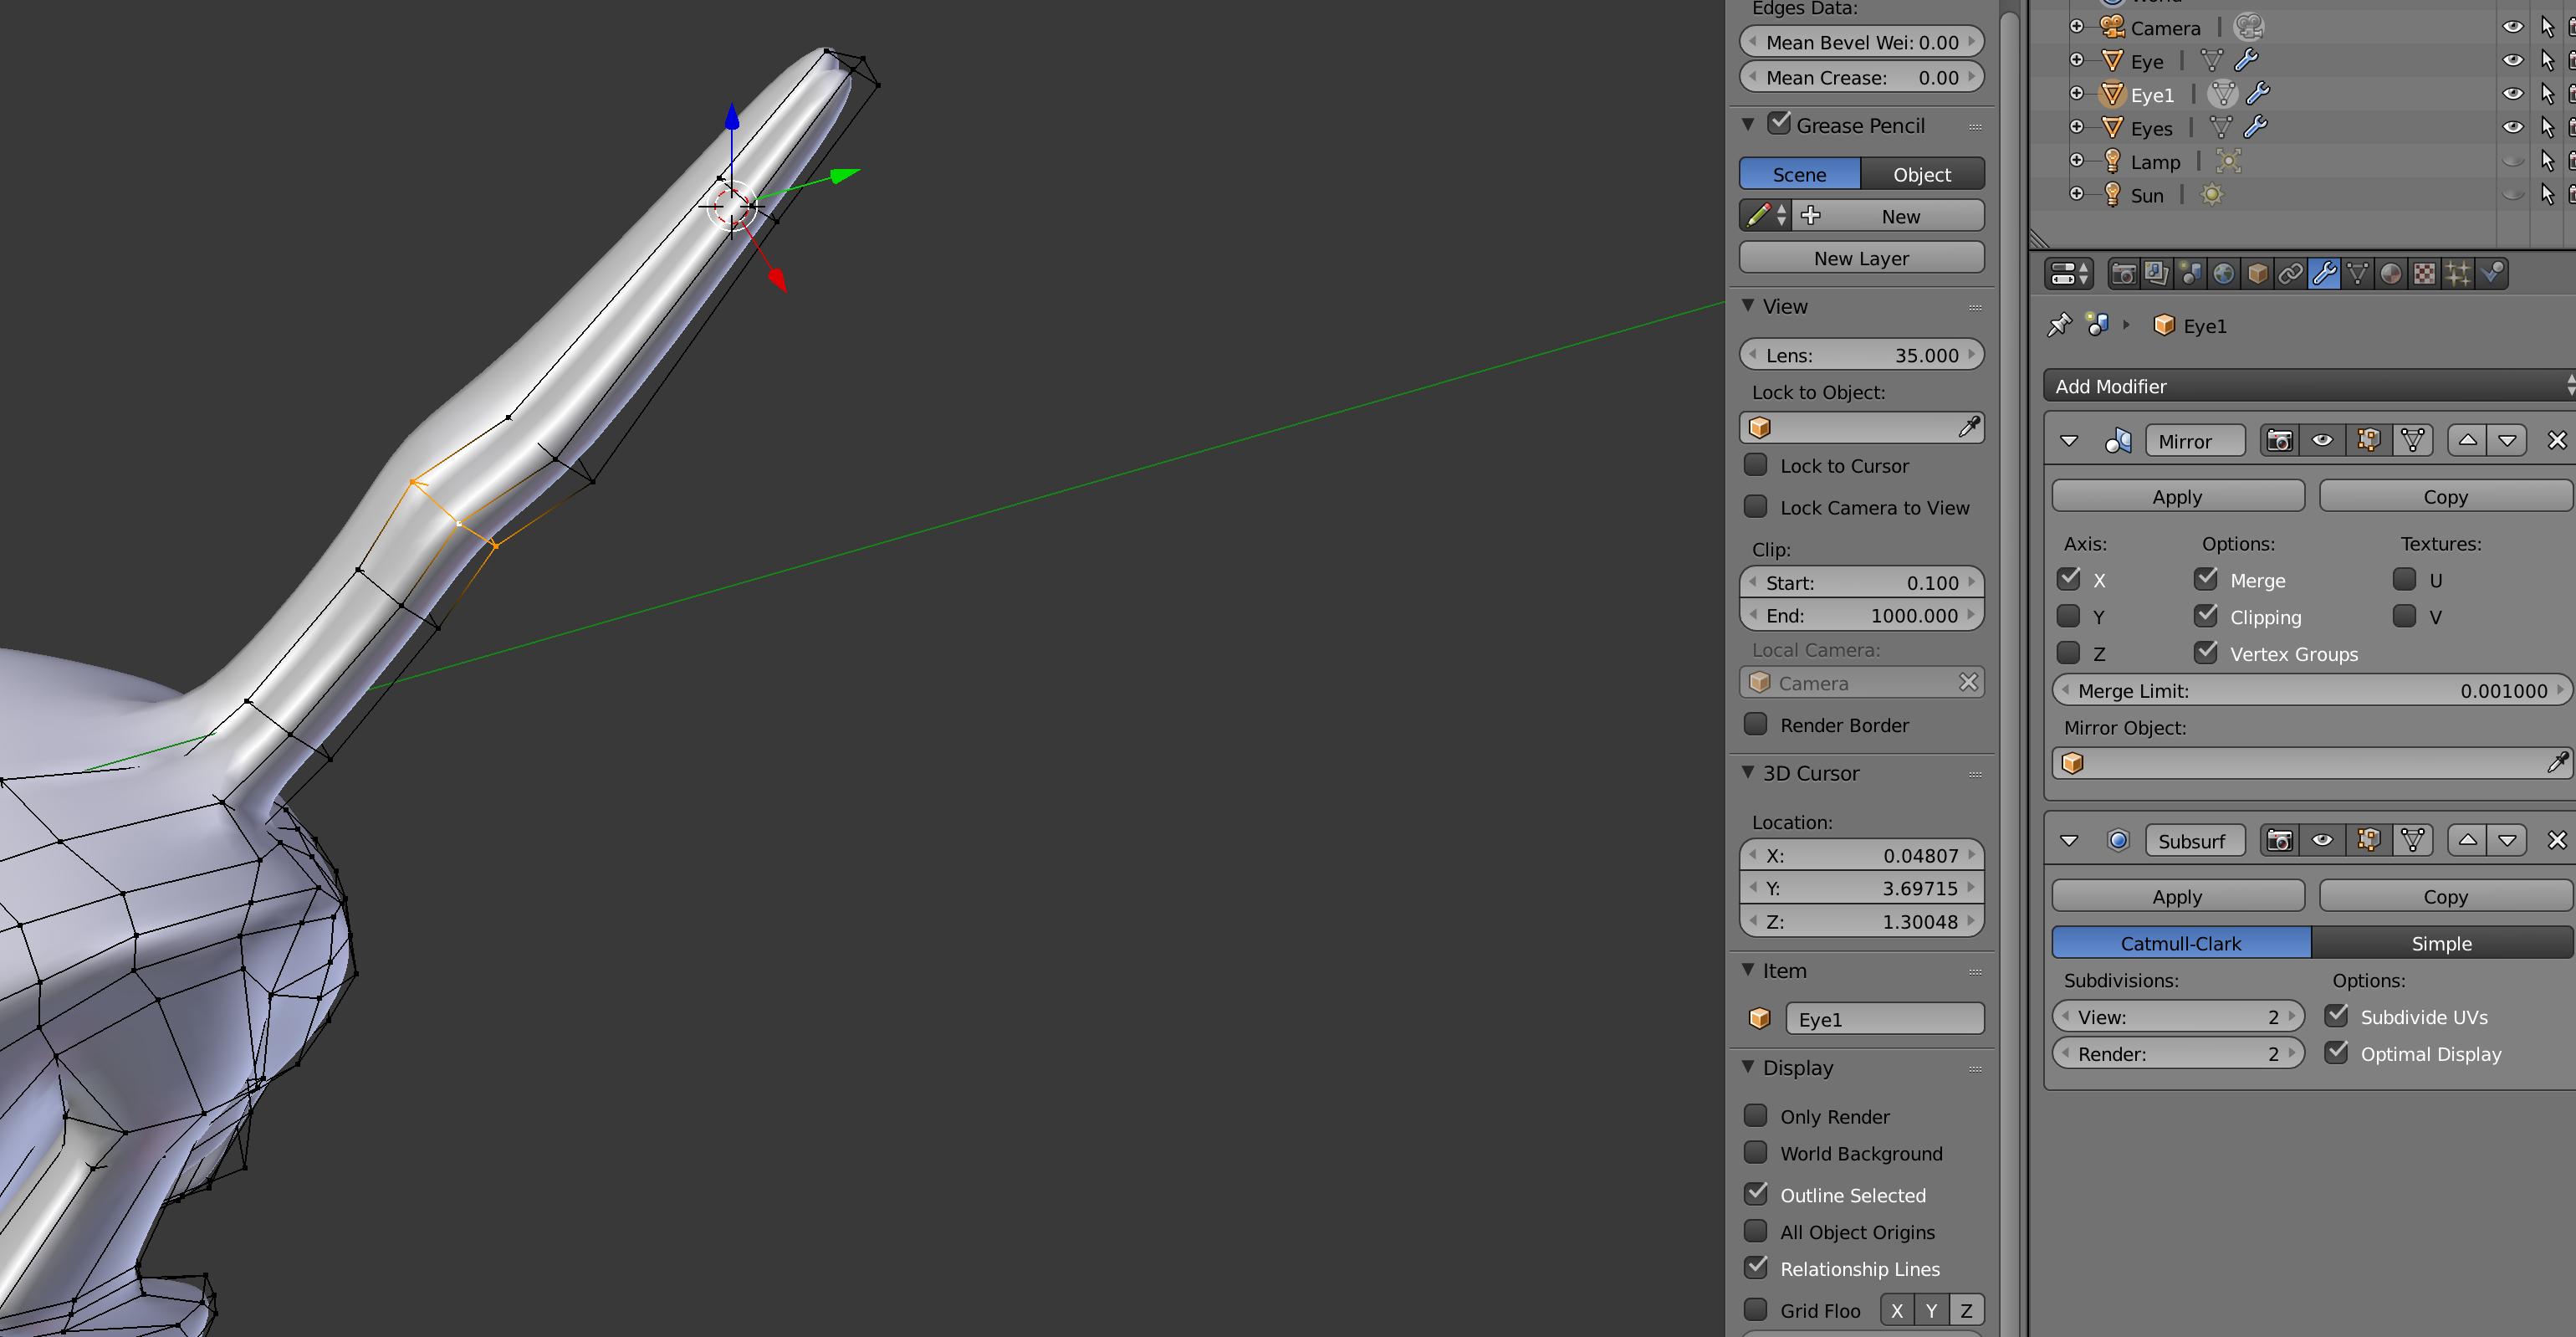Viewport: 2576px width, 1337px height.
Task: Uncheck the Grease Pencil panel checkbox
Action: click(x=1779, y=124)
